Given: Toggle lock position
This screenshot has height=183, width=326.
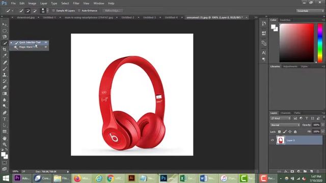Looking at the screenshot, I should (x=290, y=132).
